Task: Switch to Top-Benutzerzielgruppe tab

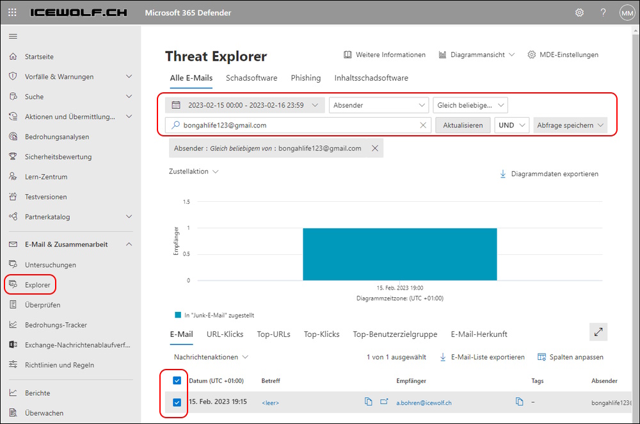Action: 395,334
